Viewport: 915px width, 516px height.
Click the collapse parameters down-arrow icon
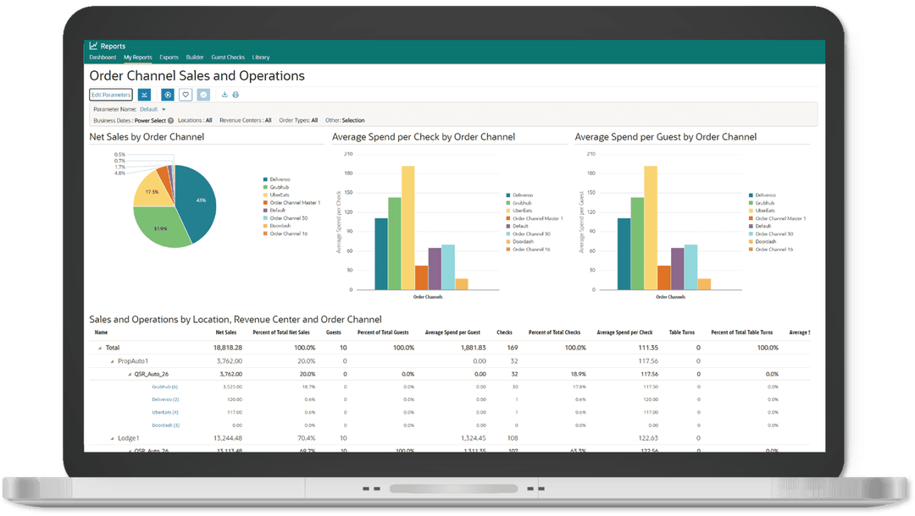point(145,95)
